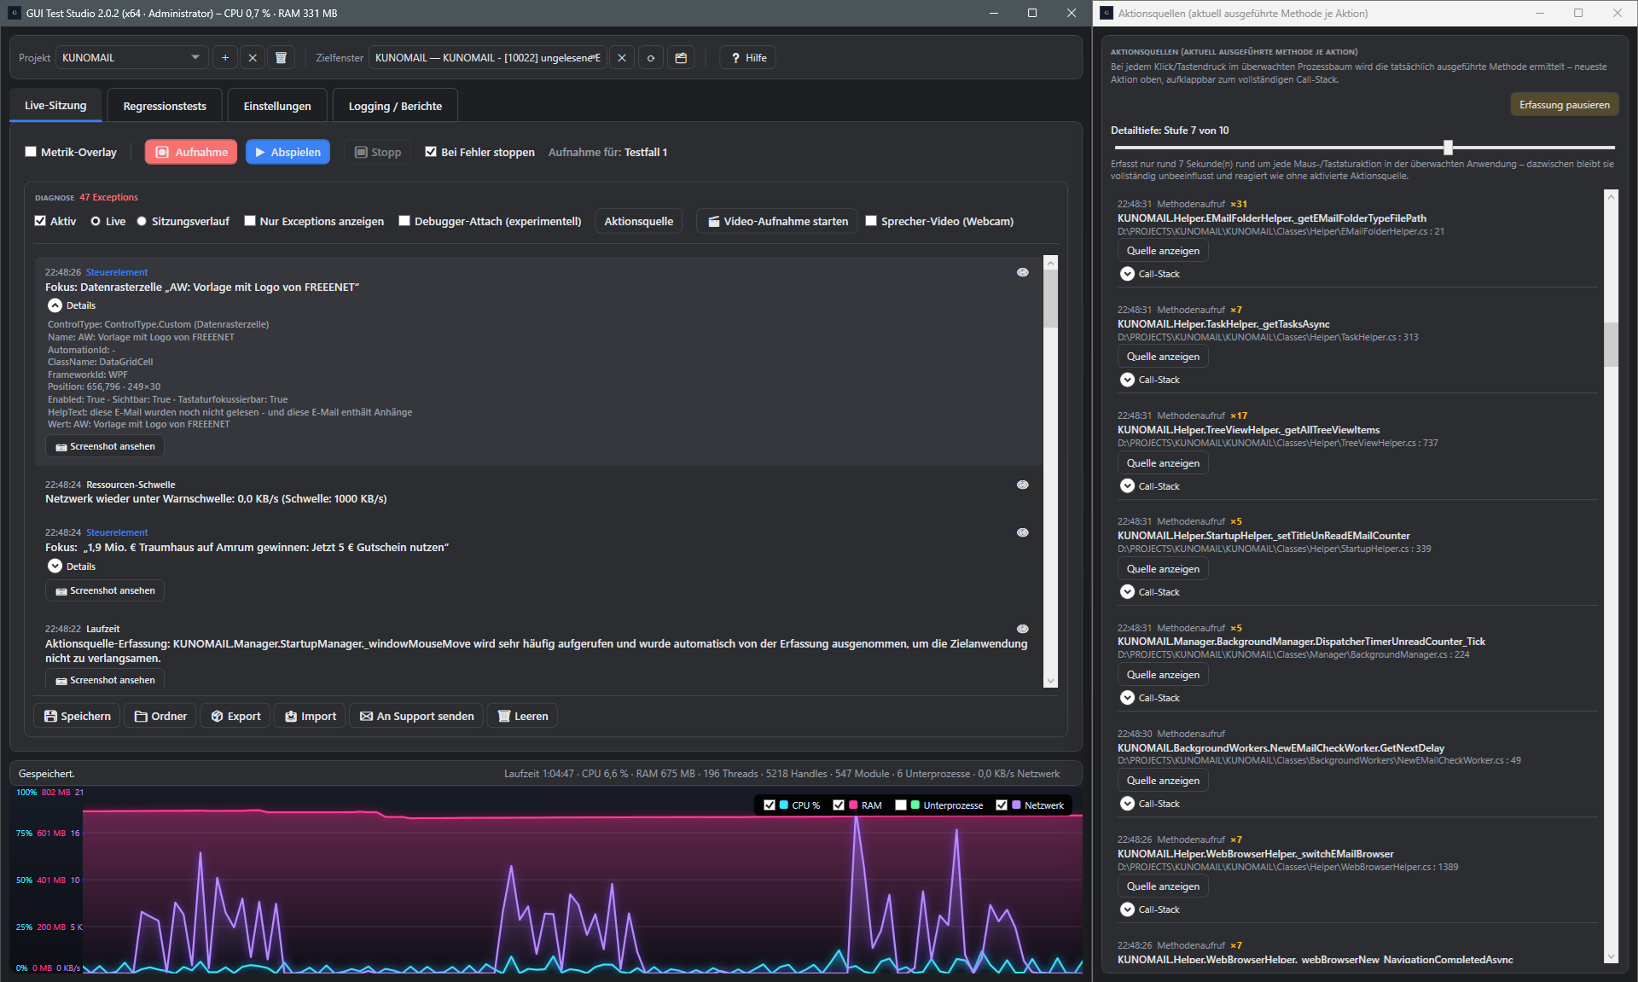Click eye icon of Ressourcen-Schwelle entry
Screen dimensions: 1638x982
1023,485
